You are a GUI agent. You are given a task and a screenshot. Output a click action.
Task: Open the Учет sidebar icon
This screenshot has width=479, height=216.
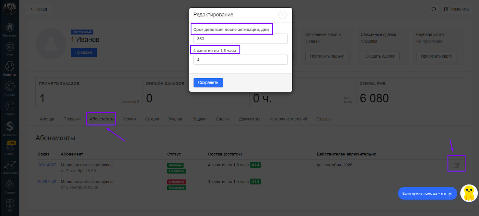[10, 49]
